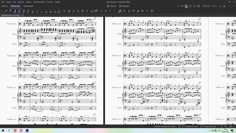Click the plus add-element toolbar icon

pos(147,11)
